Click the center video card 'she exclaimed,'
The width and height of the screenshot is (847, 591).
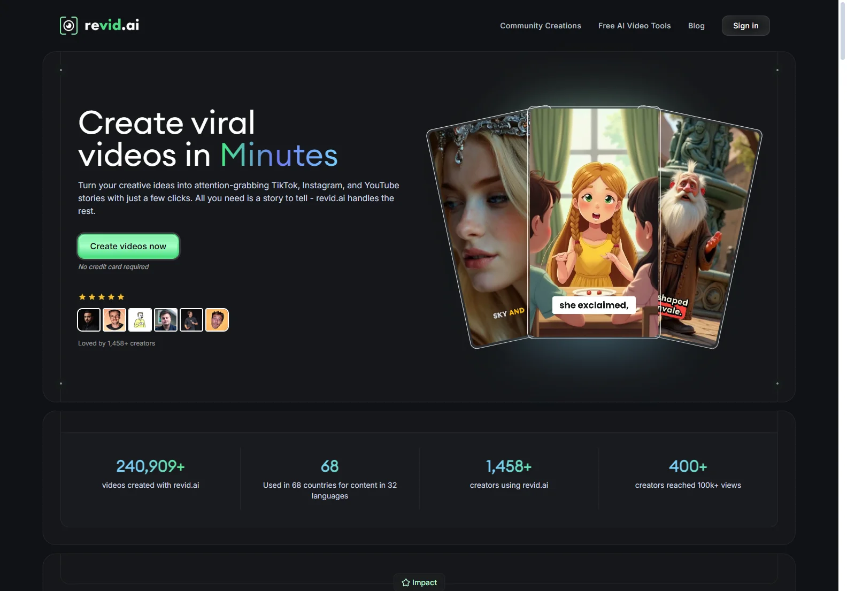pos(594,222)
